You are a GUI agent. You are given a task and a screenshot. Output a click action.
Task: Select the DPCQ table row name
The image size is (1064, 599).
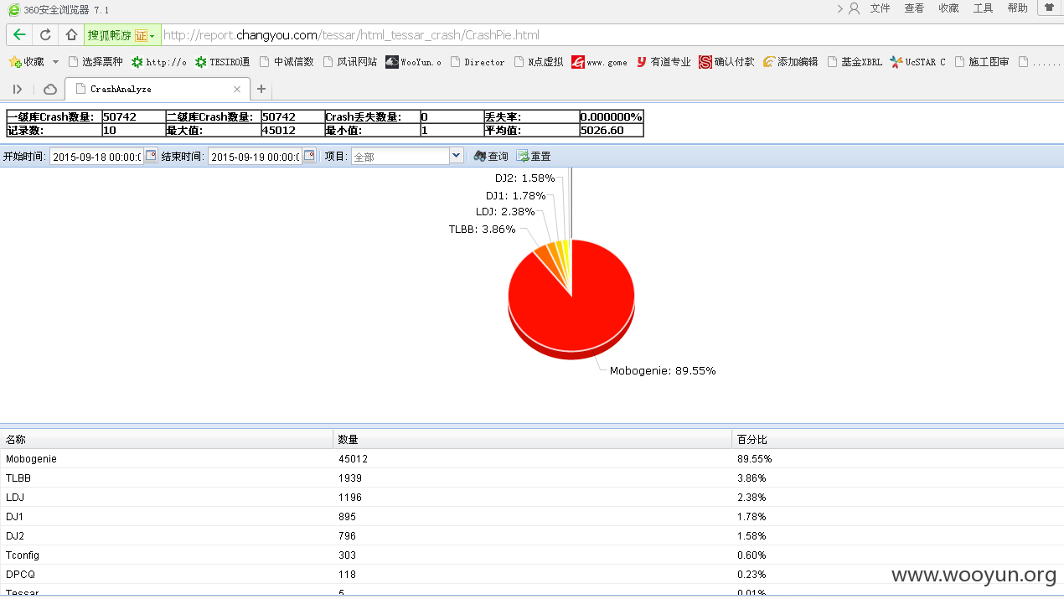point(20,575)
